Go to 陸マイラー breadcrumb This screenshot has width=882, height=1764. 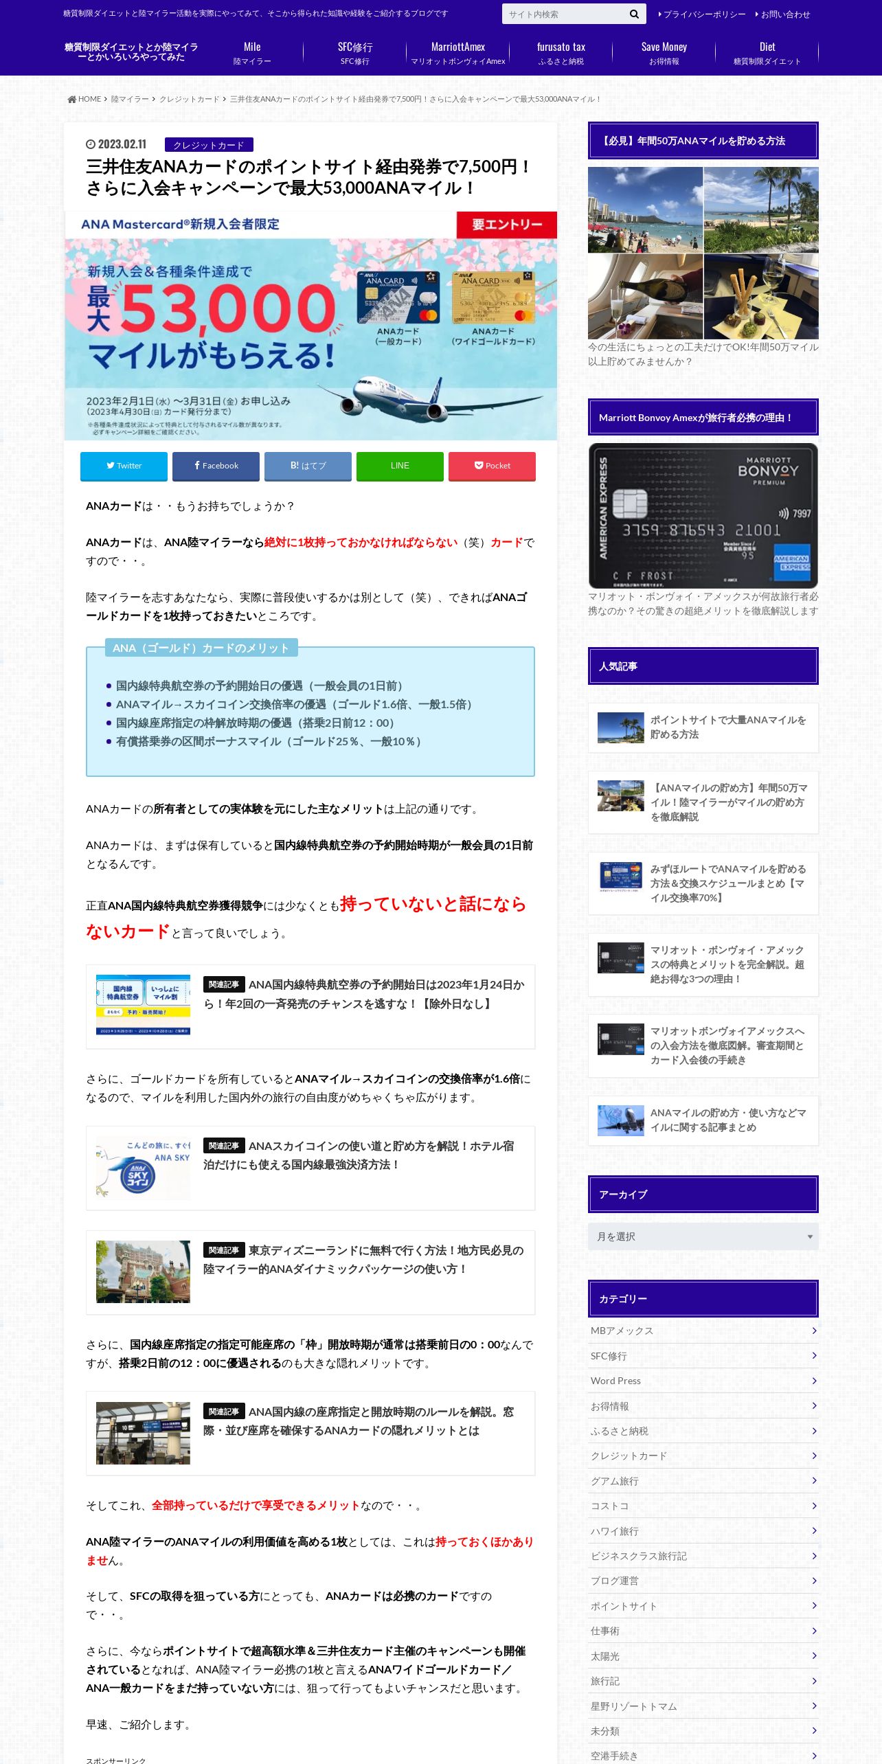pos(130,99)
